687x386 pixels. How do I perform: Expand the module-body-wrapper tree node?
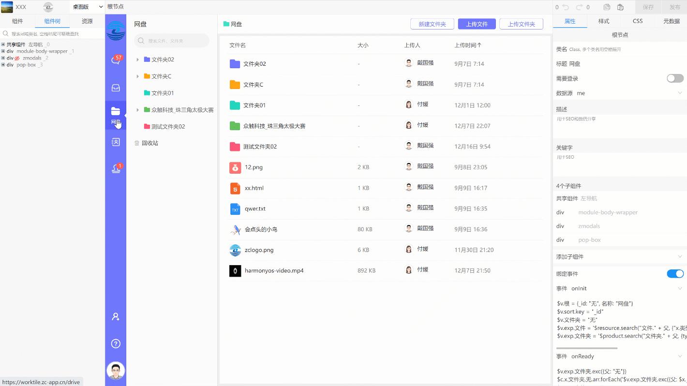pyautogui.click(x=3, y=51)
